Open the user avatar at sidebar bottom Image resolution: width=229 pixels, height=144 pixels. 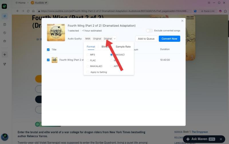click(x=5, y=137)
